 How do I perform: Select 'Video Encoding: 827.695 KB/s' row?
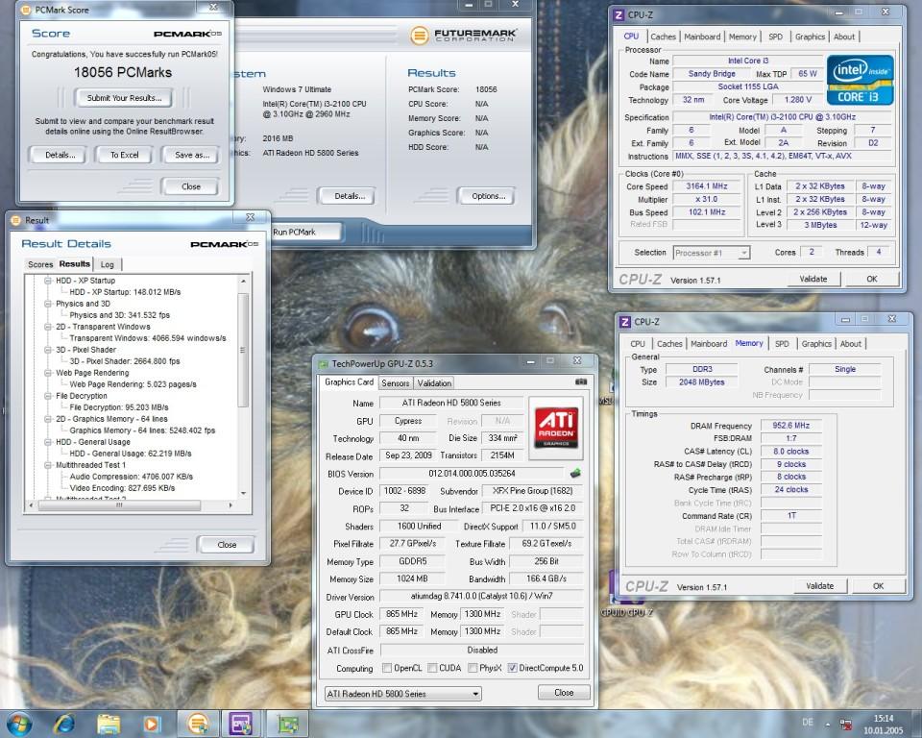pos(122,488)
